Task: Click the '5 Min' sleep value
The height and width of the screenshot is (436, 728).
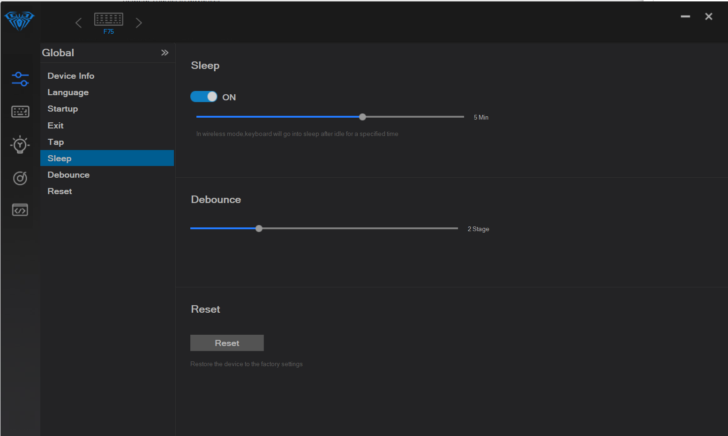Action: [481, 117]
